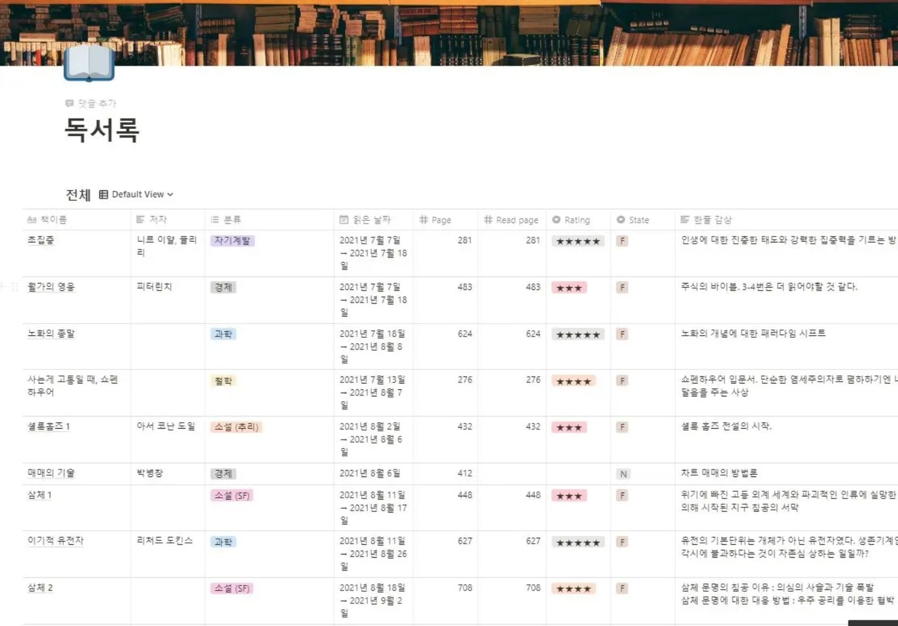Open the 월가의 영웅 book page
This screenshot has height=626, width=898.
[51, 287]
